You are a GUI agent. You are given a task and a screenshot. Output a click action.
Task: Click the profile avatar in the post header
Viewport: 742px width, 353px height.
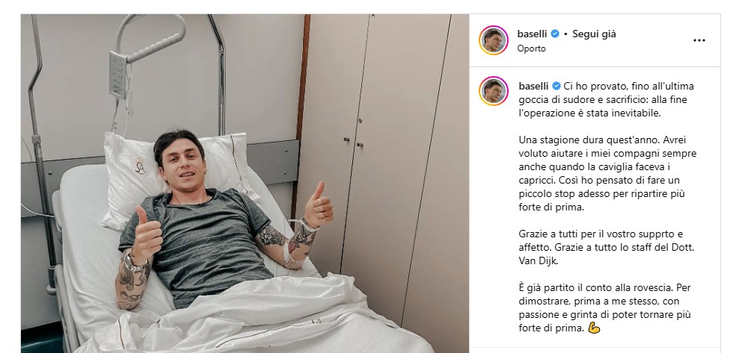494,40
